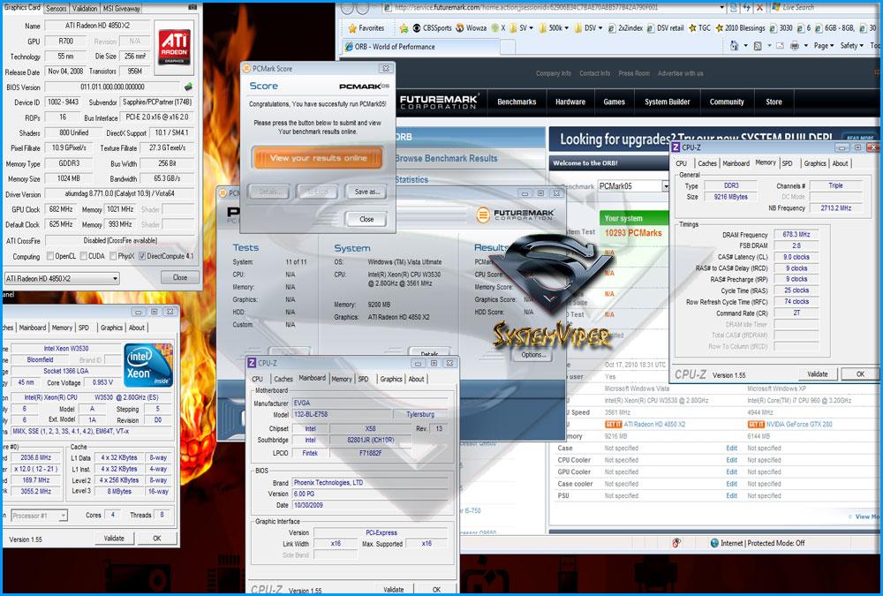Open the GPU-Z camera screenshot icon
The image size is (883, 596).
tap(192, 7)
